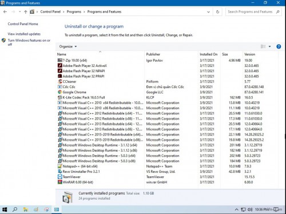Sort by the Installed On column header
286x214 pixels.
coord(209,54)
